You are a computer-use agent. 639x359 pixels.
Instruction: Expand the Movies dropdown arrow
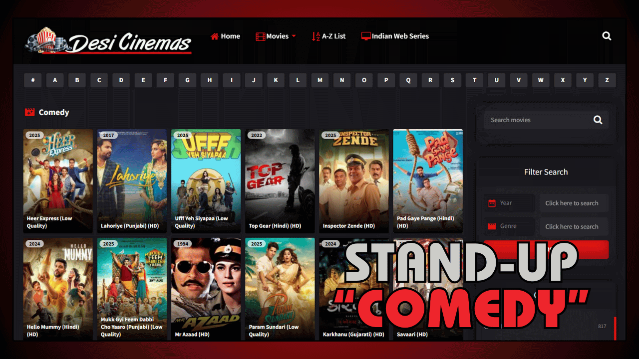click(294, 36)
